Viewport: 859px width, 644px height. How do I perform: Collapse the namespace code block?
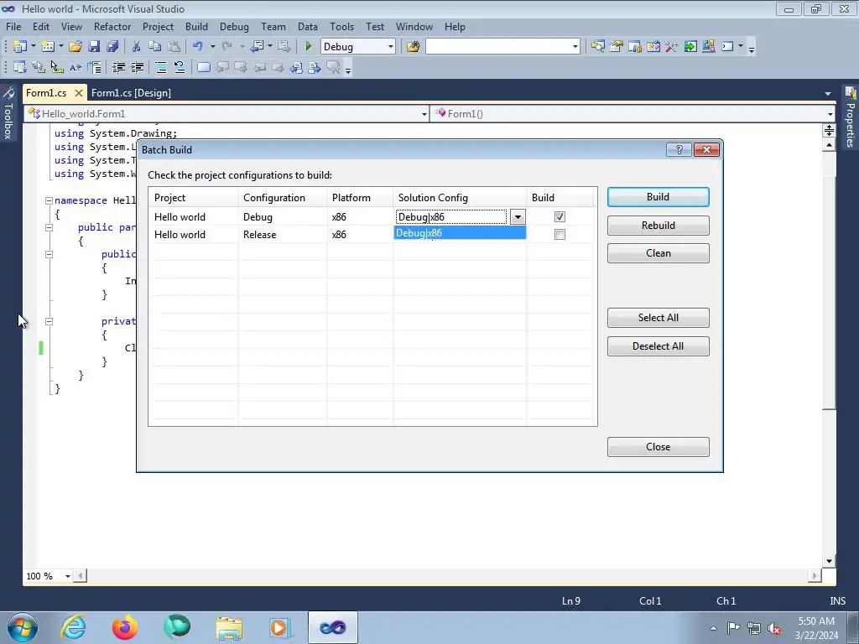[49, 200]
